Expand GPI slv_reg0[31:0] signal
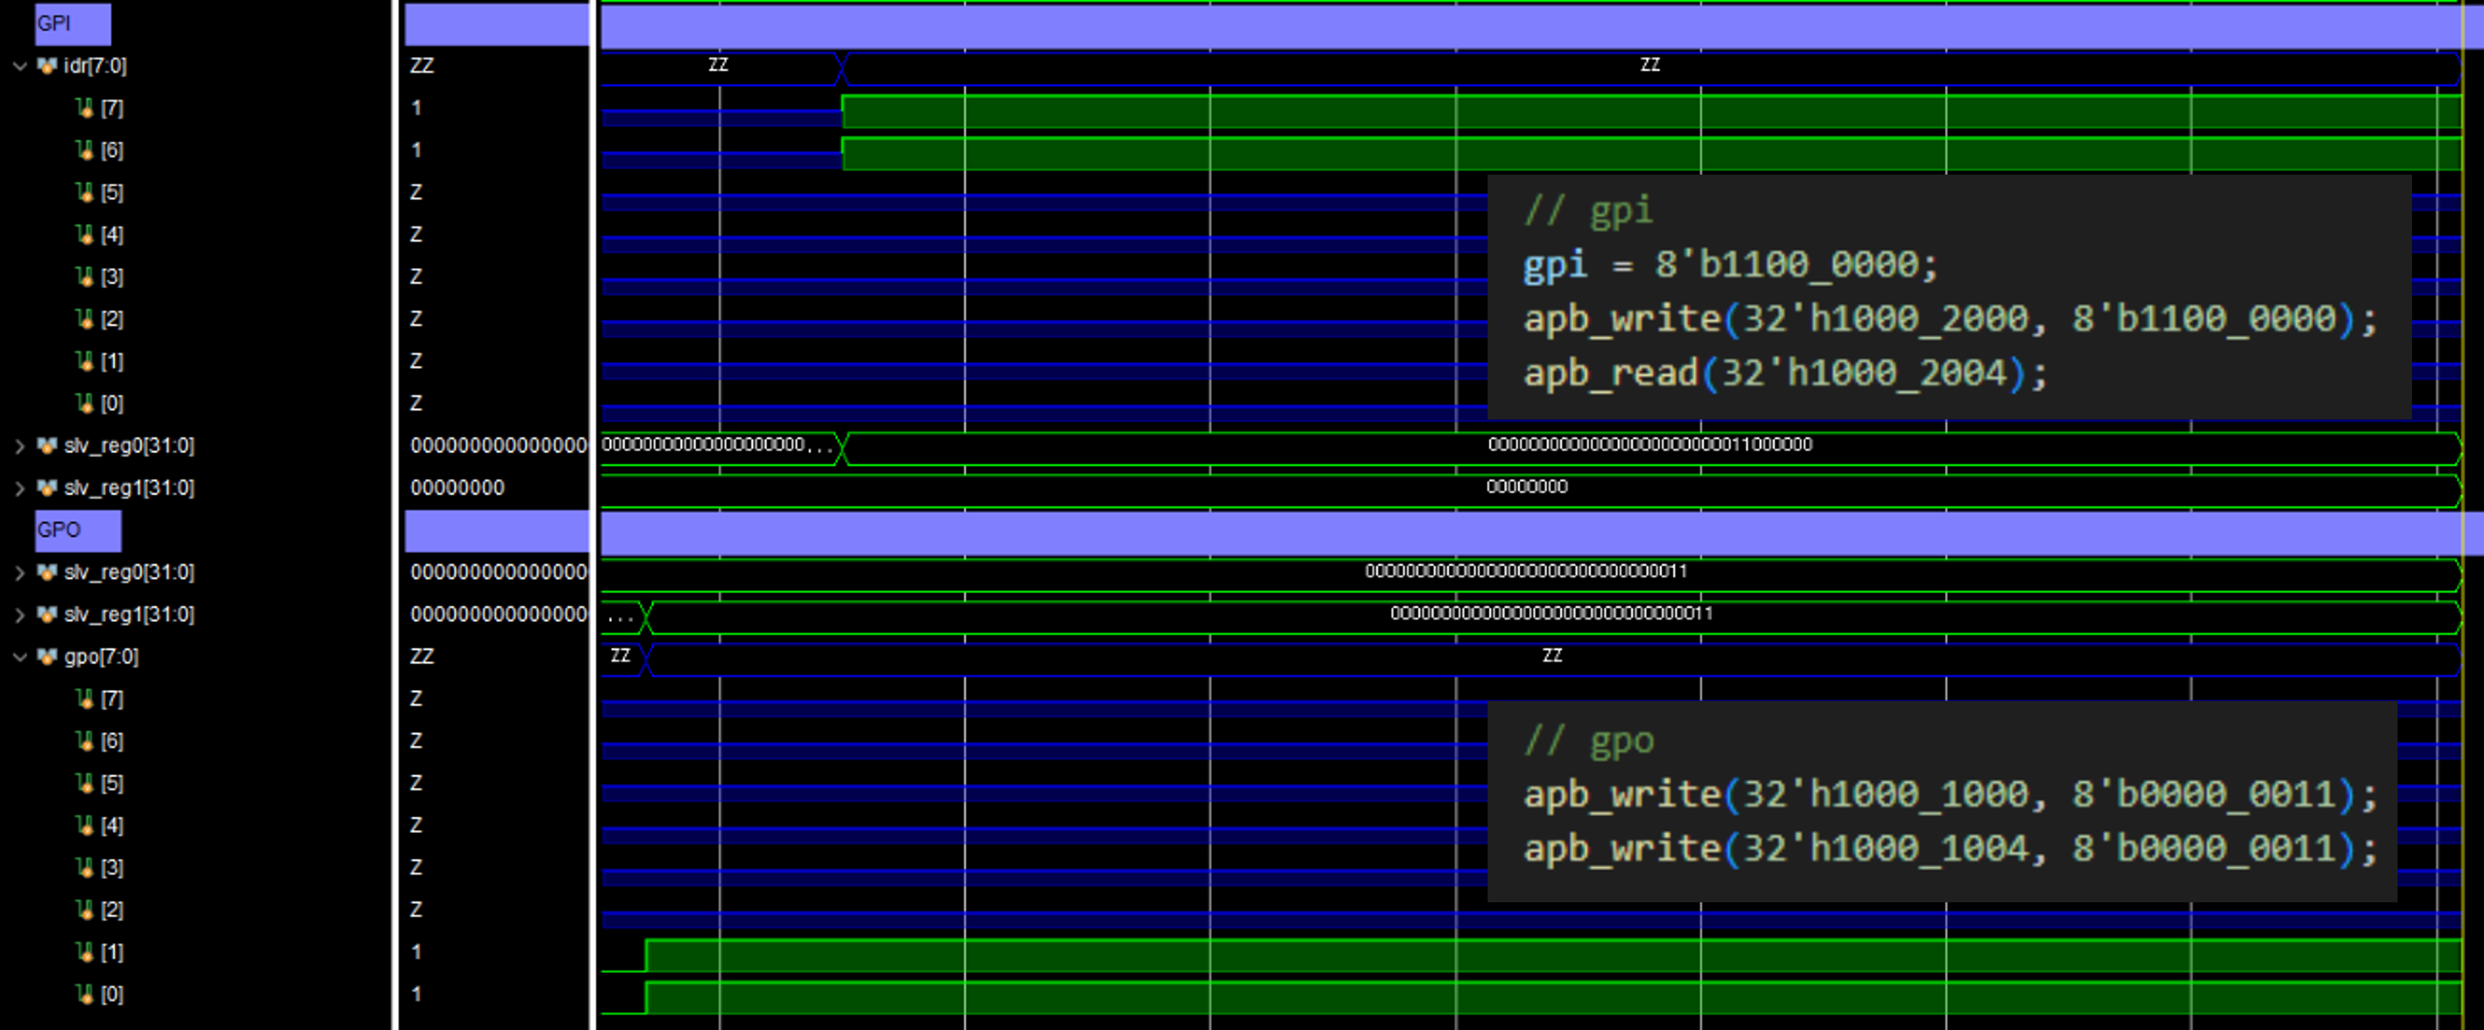Screen dimensions: 2484x1030 (x=20, y=446)
